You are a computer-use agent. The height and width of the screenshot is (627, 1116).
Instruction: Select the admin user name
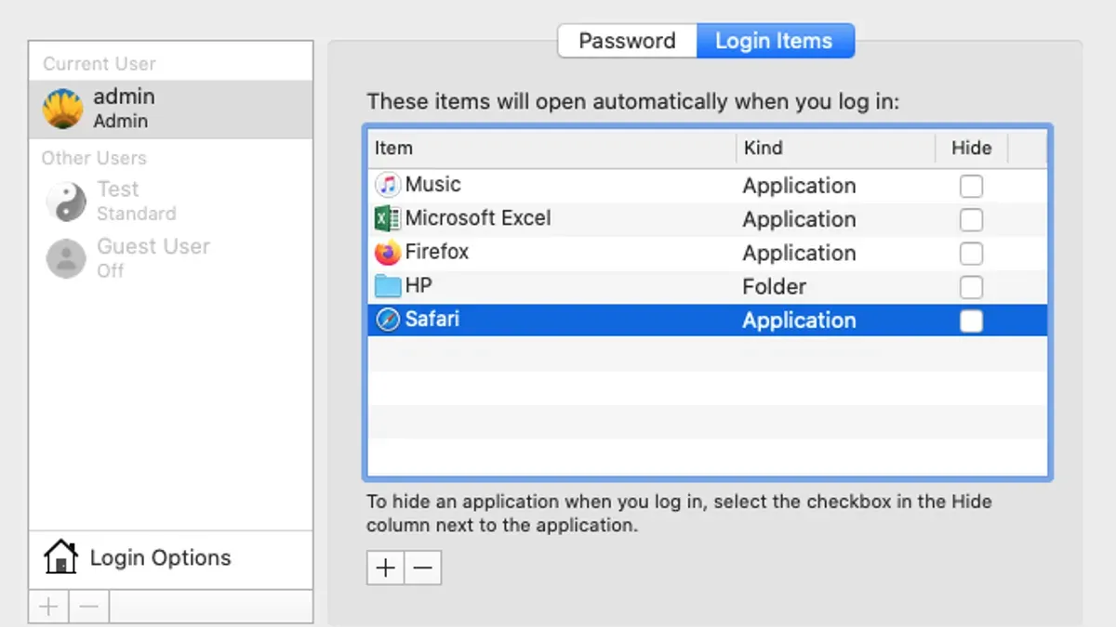pos(124,97)
